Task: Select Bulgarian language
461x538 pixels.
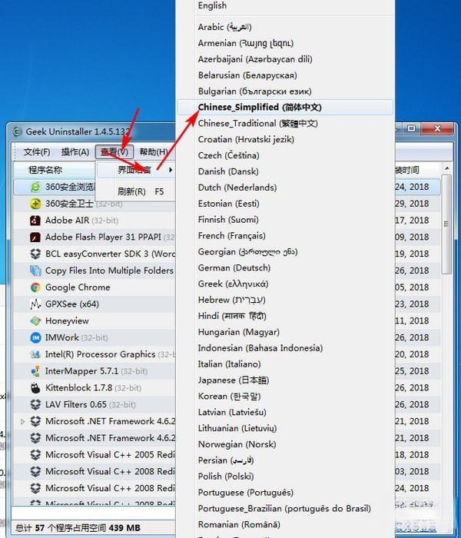Action: pos(285,91)
